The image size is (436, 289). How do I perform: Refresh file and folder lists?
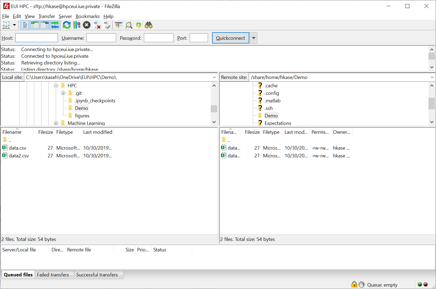pos(67,25)
